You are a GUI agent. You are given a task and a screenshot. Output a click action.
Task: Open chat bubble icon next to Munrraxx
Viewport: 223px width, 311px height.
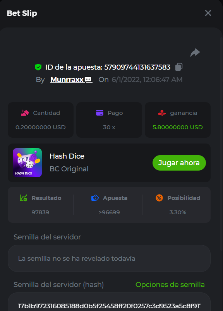click(88, 80)
